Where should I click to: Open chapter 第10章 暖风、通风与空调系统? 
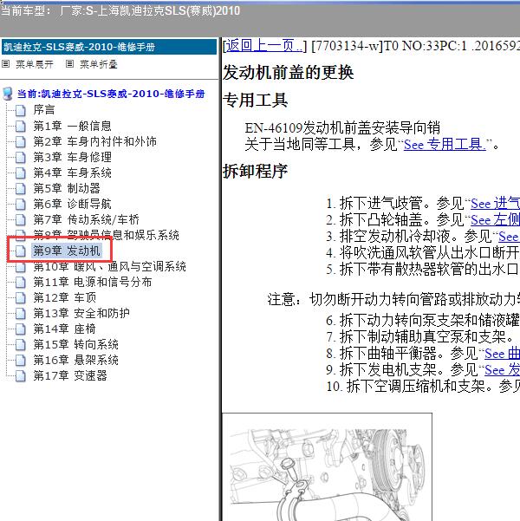click(x=110, y=266)
